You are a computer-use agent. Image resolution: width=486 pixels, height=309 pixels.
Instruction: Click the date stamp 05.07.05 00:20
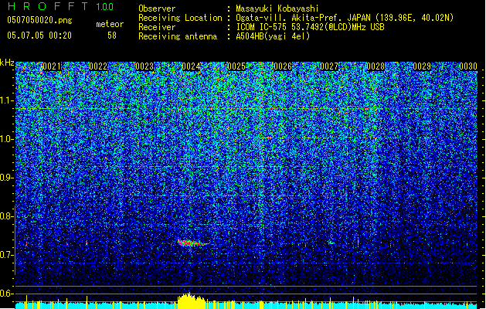(x=39, y=36)
